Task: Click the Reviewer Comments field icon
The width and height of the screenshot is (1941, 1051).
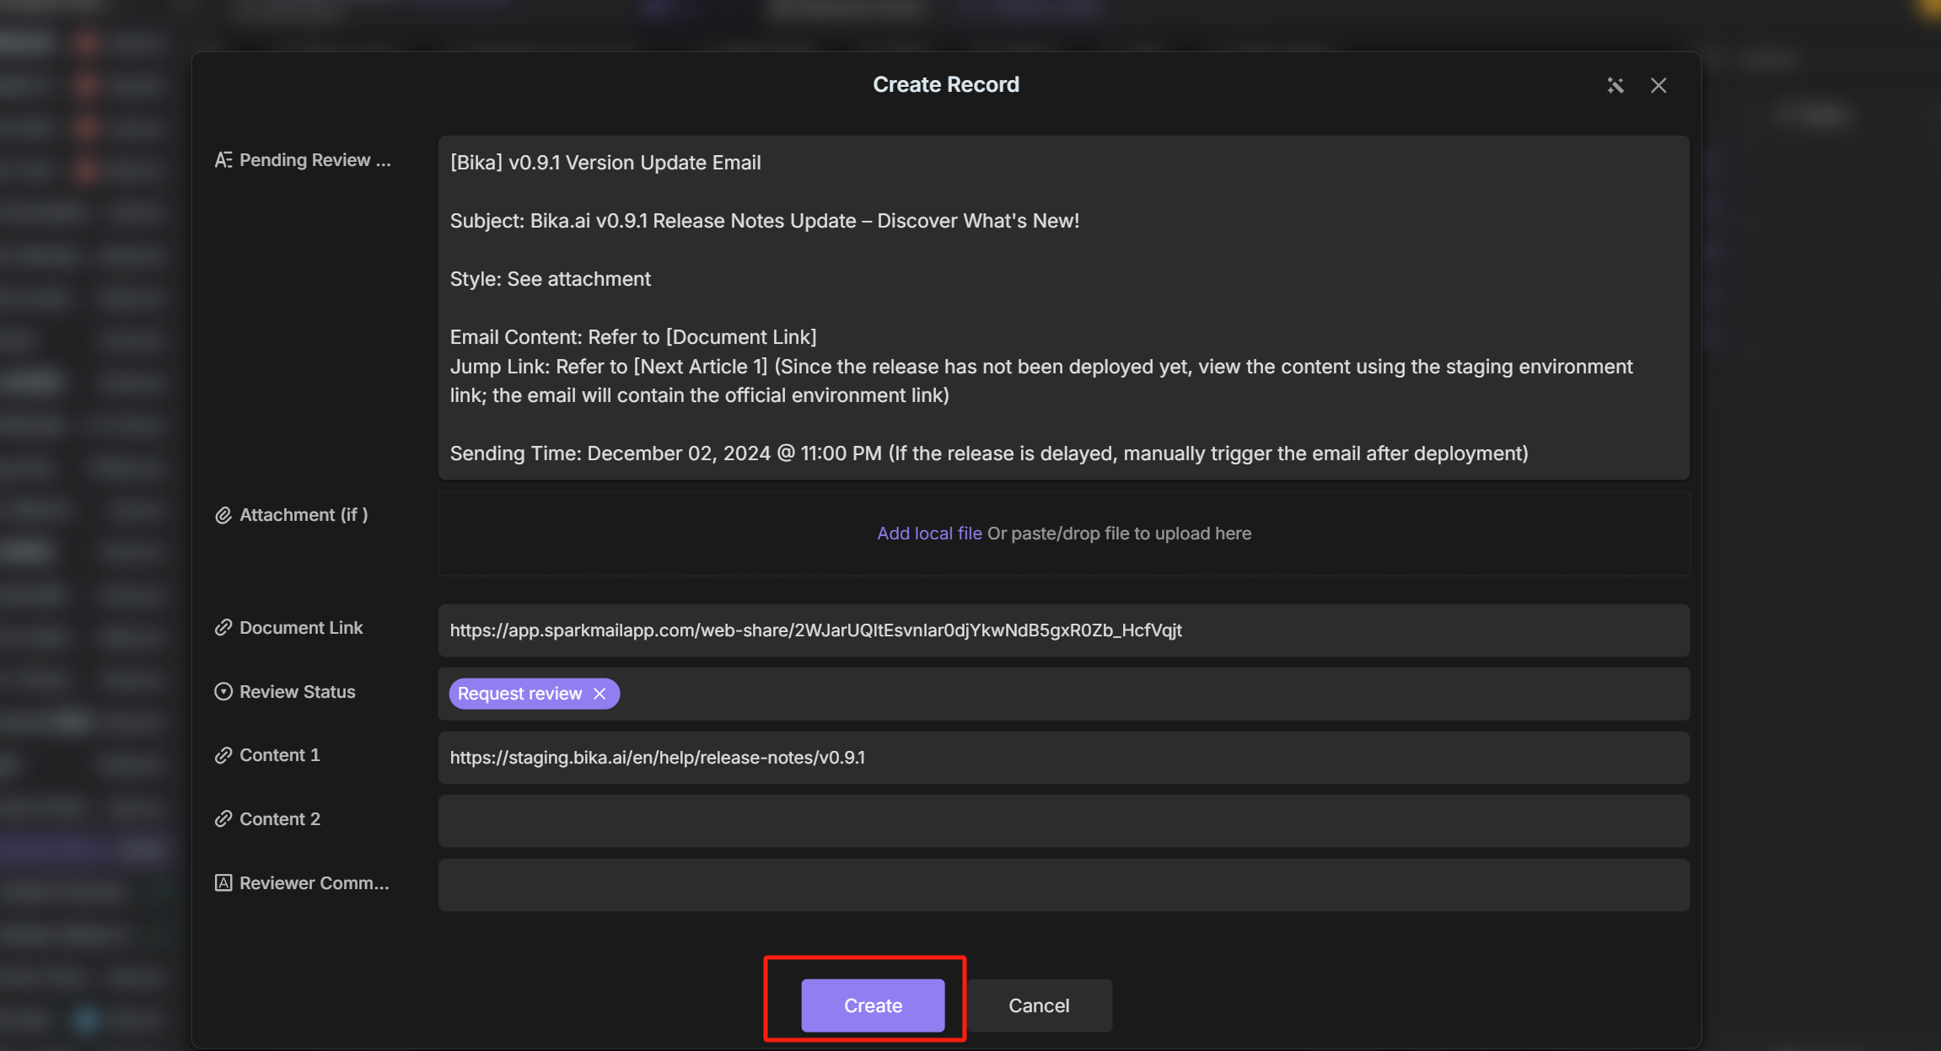Action: [x=223, y=883]
